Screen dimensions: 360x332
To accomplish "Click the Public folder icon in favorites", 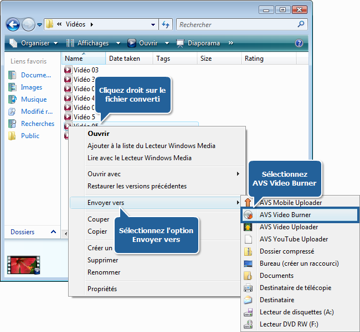I will pyautogui.click(x=12, y=136).
